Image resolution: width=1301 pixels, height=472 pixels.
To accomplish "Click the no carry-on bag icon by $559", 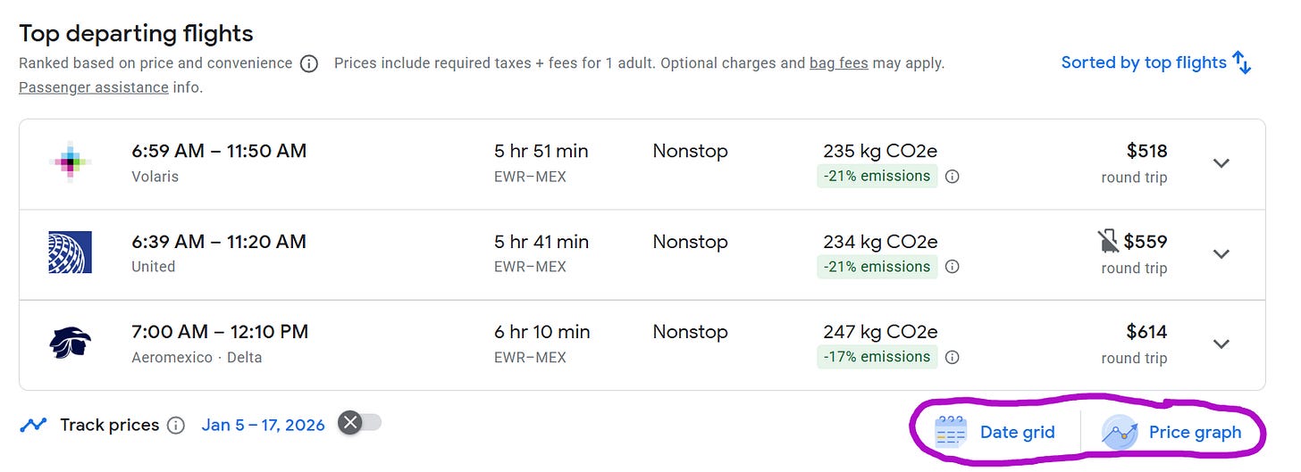I will pos(1108,241).
